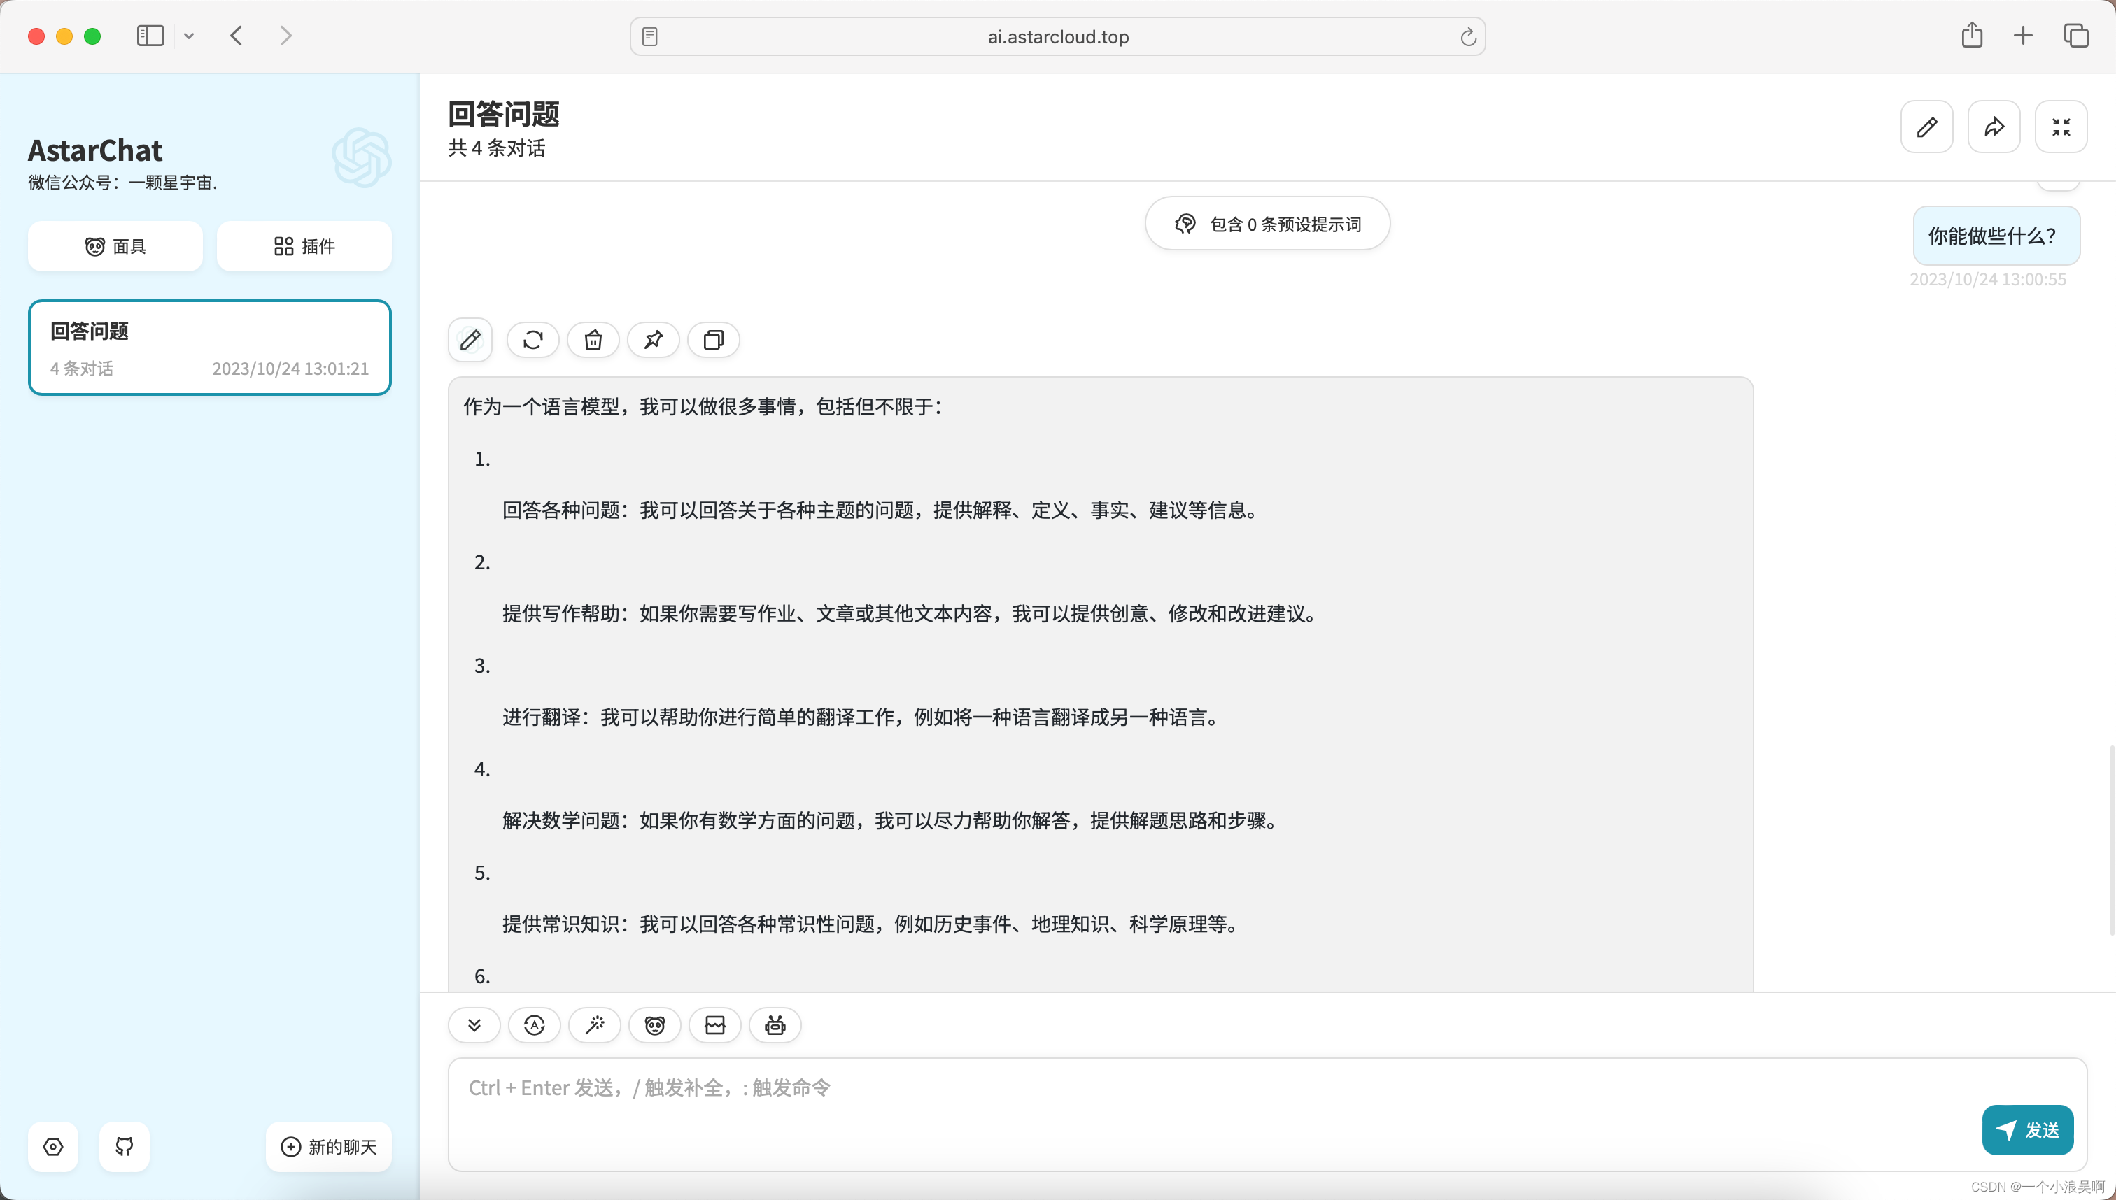Click the chat area vertical scrollbar
The width and height of the screenshot is (2116, 1200).
pyautogui.click(x=2111, y=839)
